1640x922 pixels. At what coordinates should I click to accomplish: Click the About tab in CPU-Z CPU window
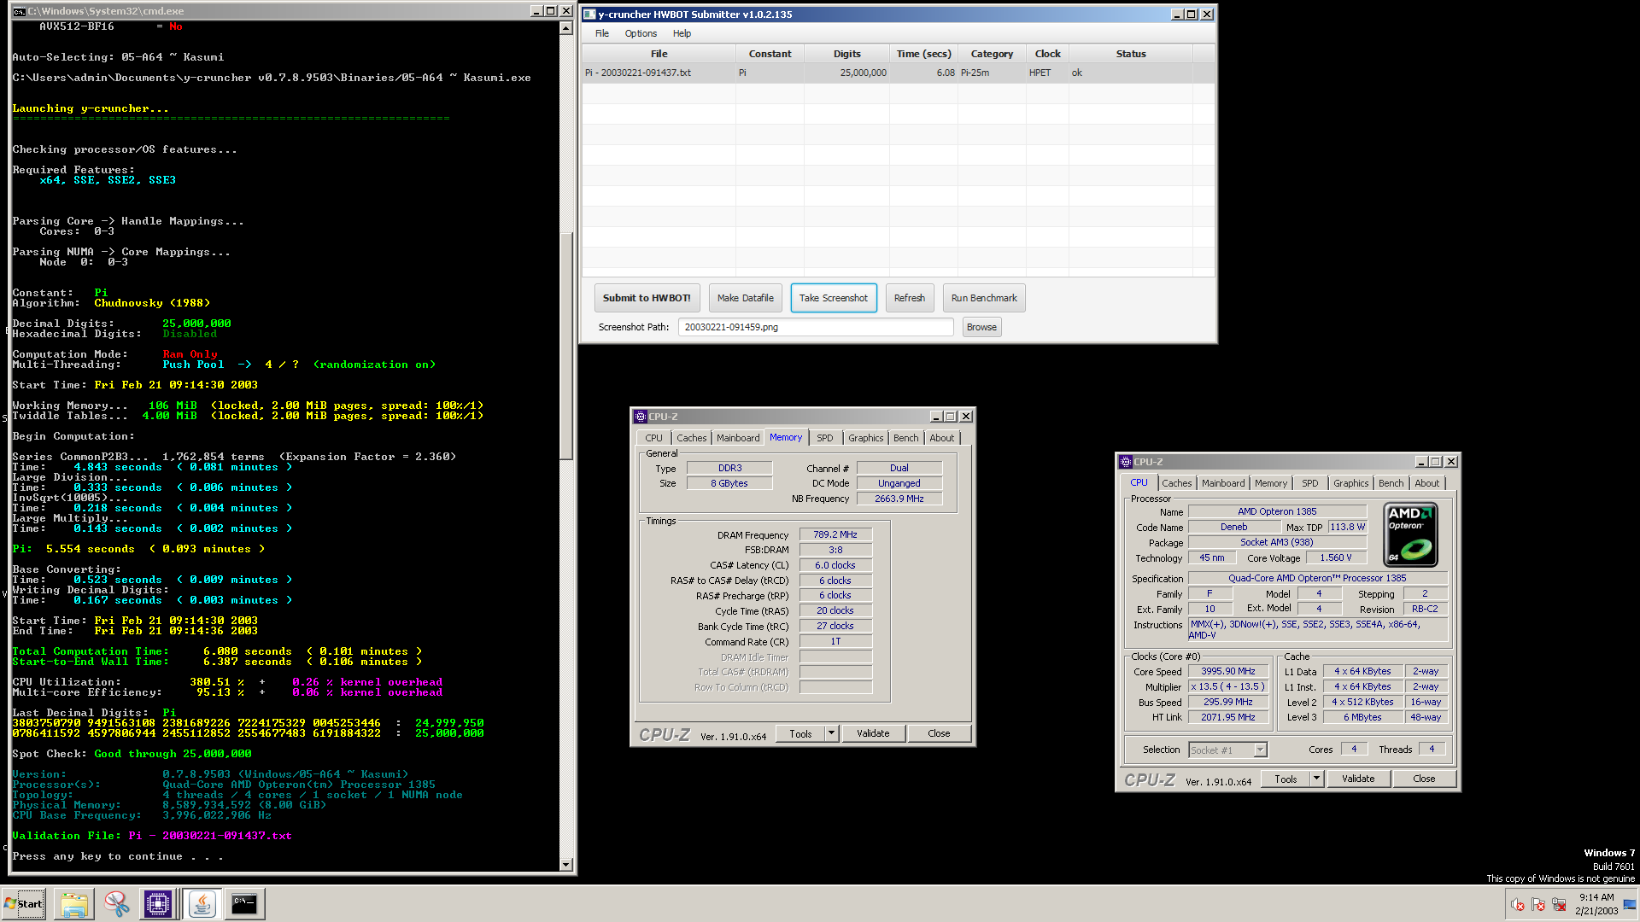1426,483
